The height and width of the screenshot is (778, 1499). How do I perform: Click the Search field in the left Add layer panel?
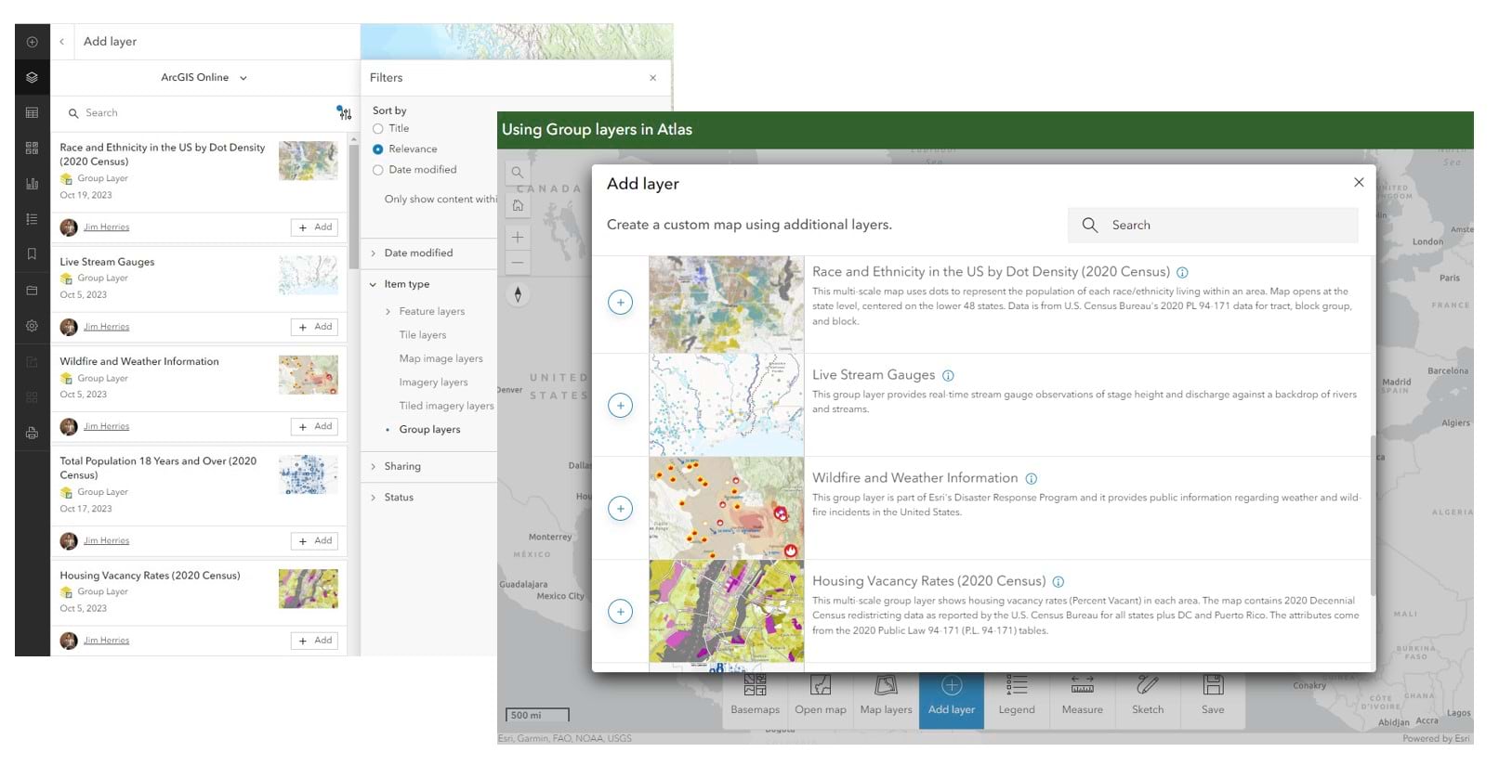195,113
